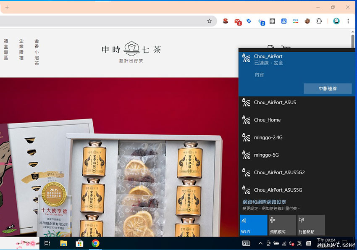Open the translate extension icon with the A symbol
357x250 pixels.
pyautogui.click(x=283, y=21)
